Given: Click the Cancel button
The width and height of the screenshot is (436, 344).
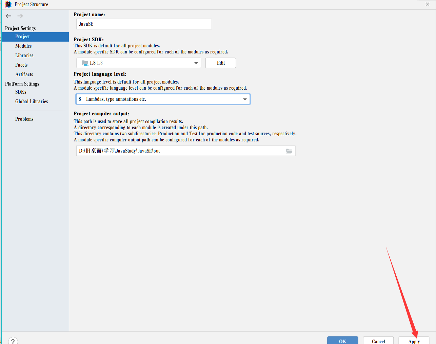Looking at the screenshot, I should coord(378,341).
